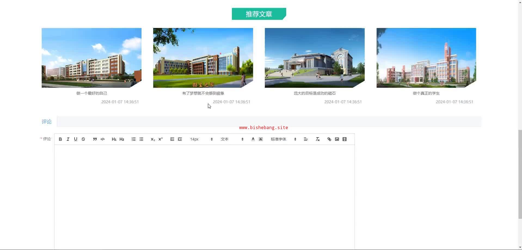Start a bulleted list
Viewport: 522px width, 250px height.
pyautogui.click(x=141, y=139)
